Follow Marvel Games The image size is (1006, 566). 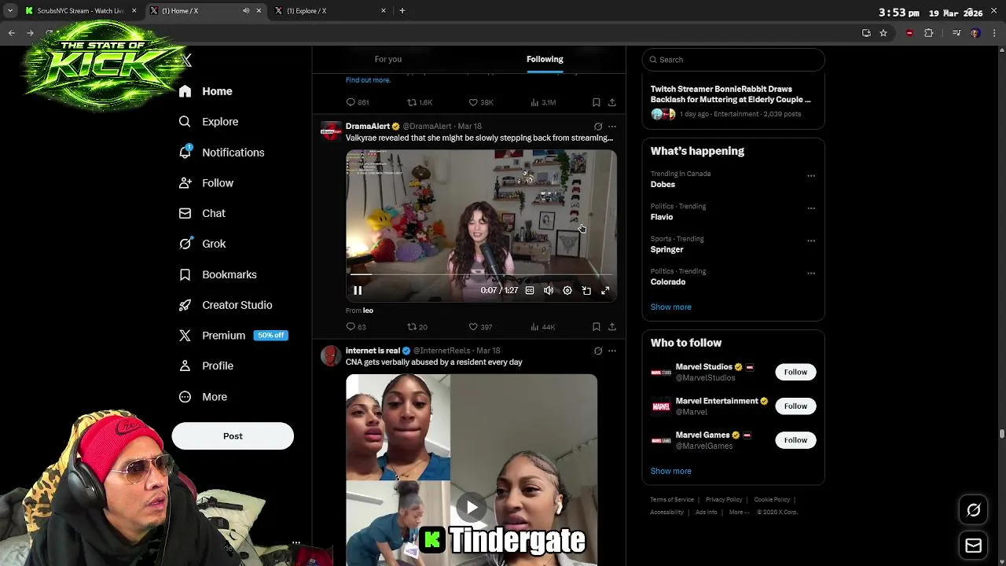(795, 440)
